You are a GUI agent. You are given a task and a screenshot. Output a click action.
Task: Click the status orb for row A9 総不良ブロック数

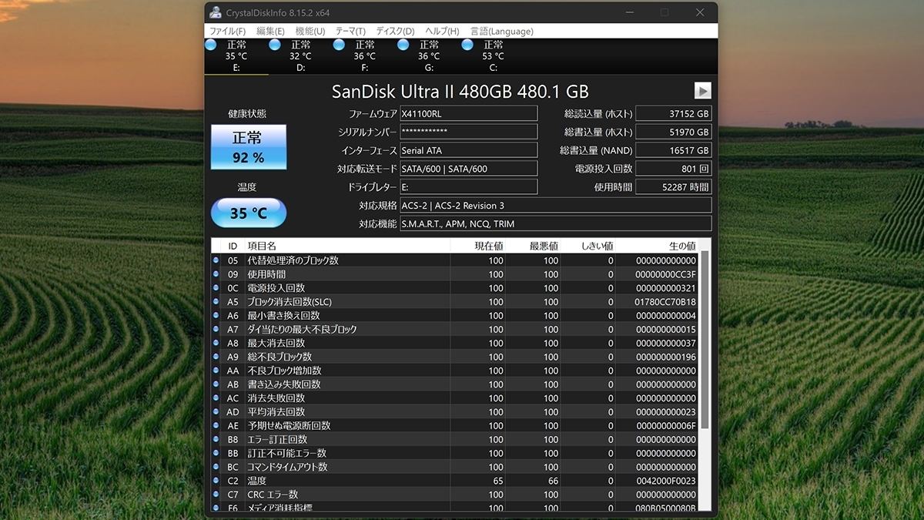click(216, 357)
